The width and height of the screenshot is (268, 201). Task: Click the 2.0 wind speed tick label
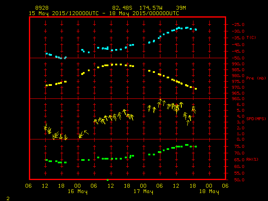(240, 128)
